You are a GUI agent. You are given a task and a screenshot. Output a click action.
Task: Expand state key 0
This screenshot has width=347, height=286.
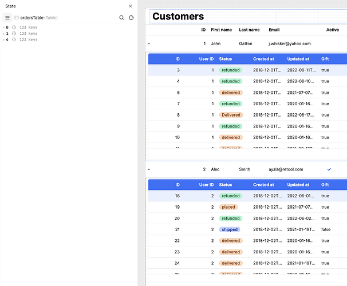click(3, 27)
